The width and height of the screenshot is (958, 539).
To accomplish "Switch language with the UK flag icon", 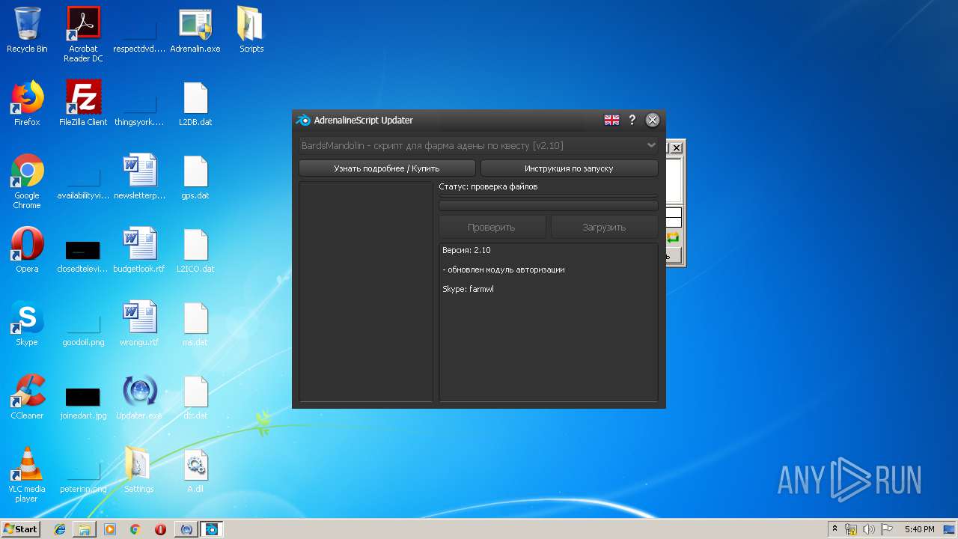I will (x=611, y=120).
